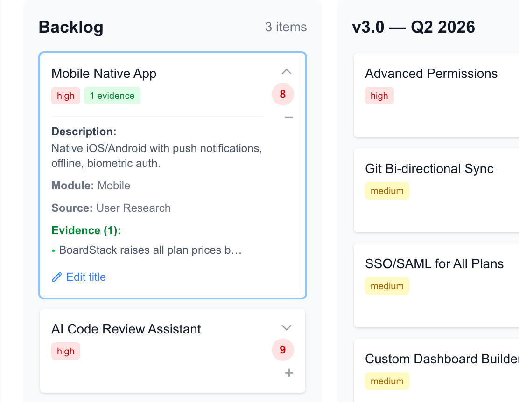Viewport: 519px width, 402px height.
Task: Open the Custom Dashboard Builder card title
Action: pyautogui.click(x=442, y=359)
